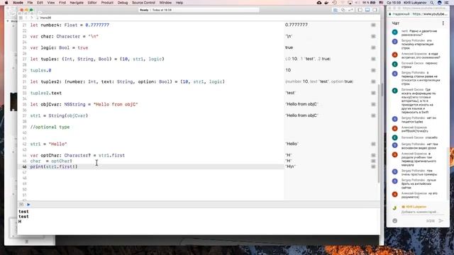Open the Help menu
Image resolution: width=454 pixels, height=255 pixels.
(179, 3)
